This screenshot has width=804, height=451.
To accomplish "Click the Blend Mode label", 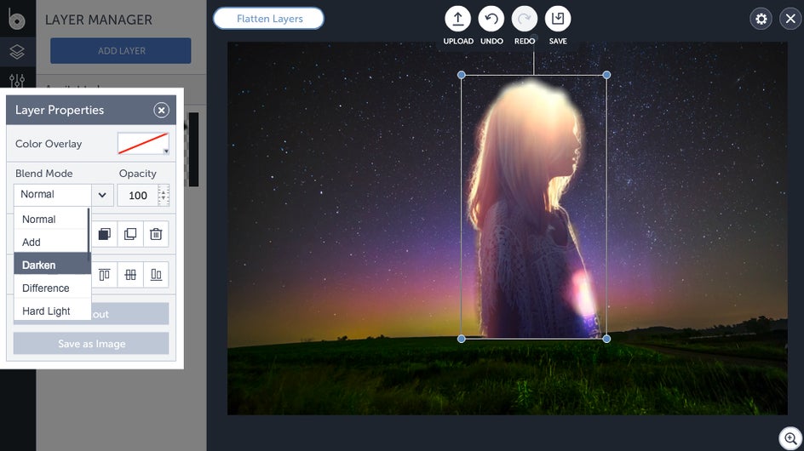I will (44, 174).
